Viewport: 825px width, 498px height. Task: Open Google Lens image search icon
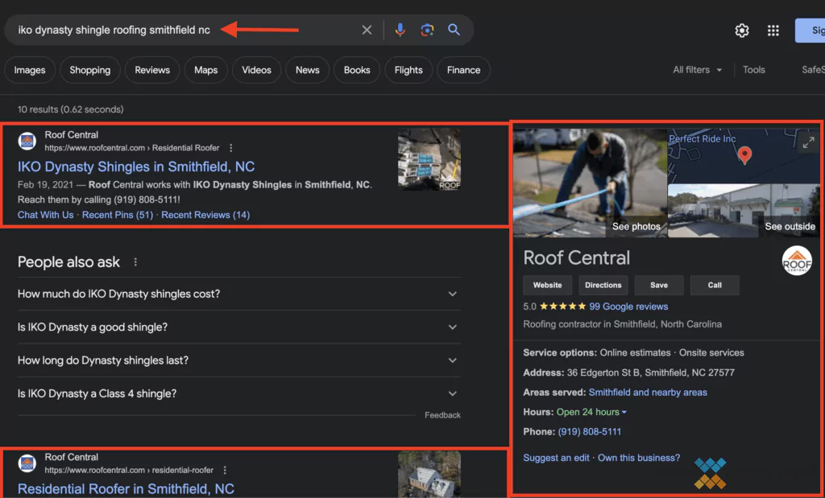427,30
